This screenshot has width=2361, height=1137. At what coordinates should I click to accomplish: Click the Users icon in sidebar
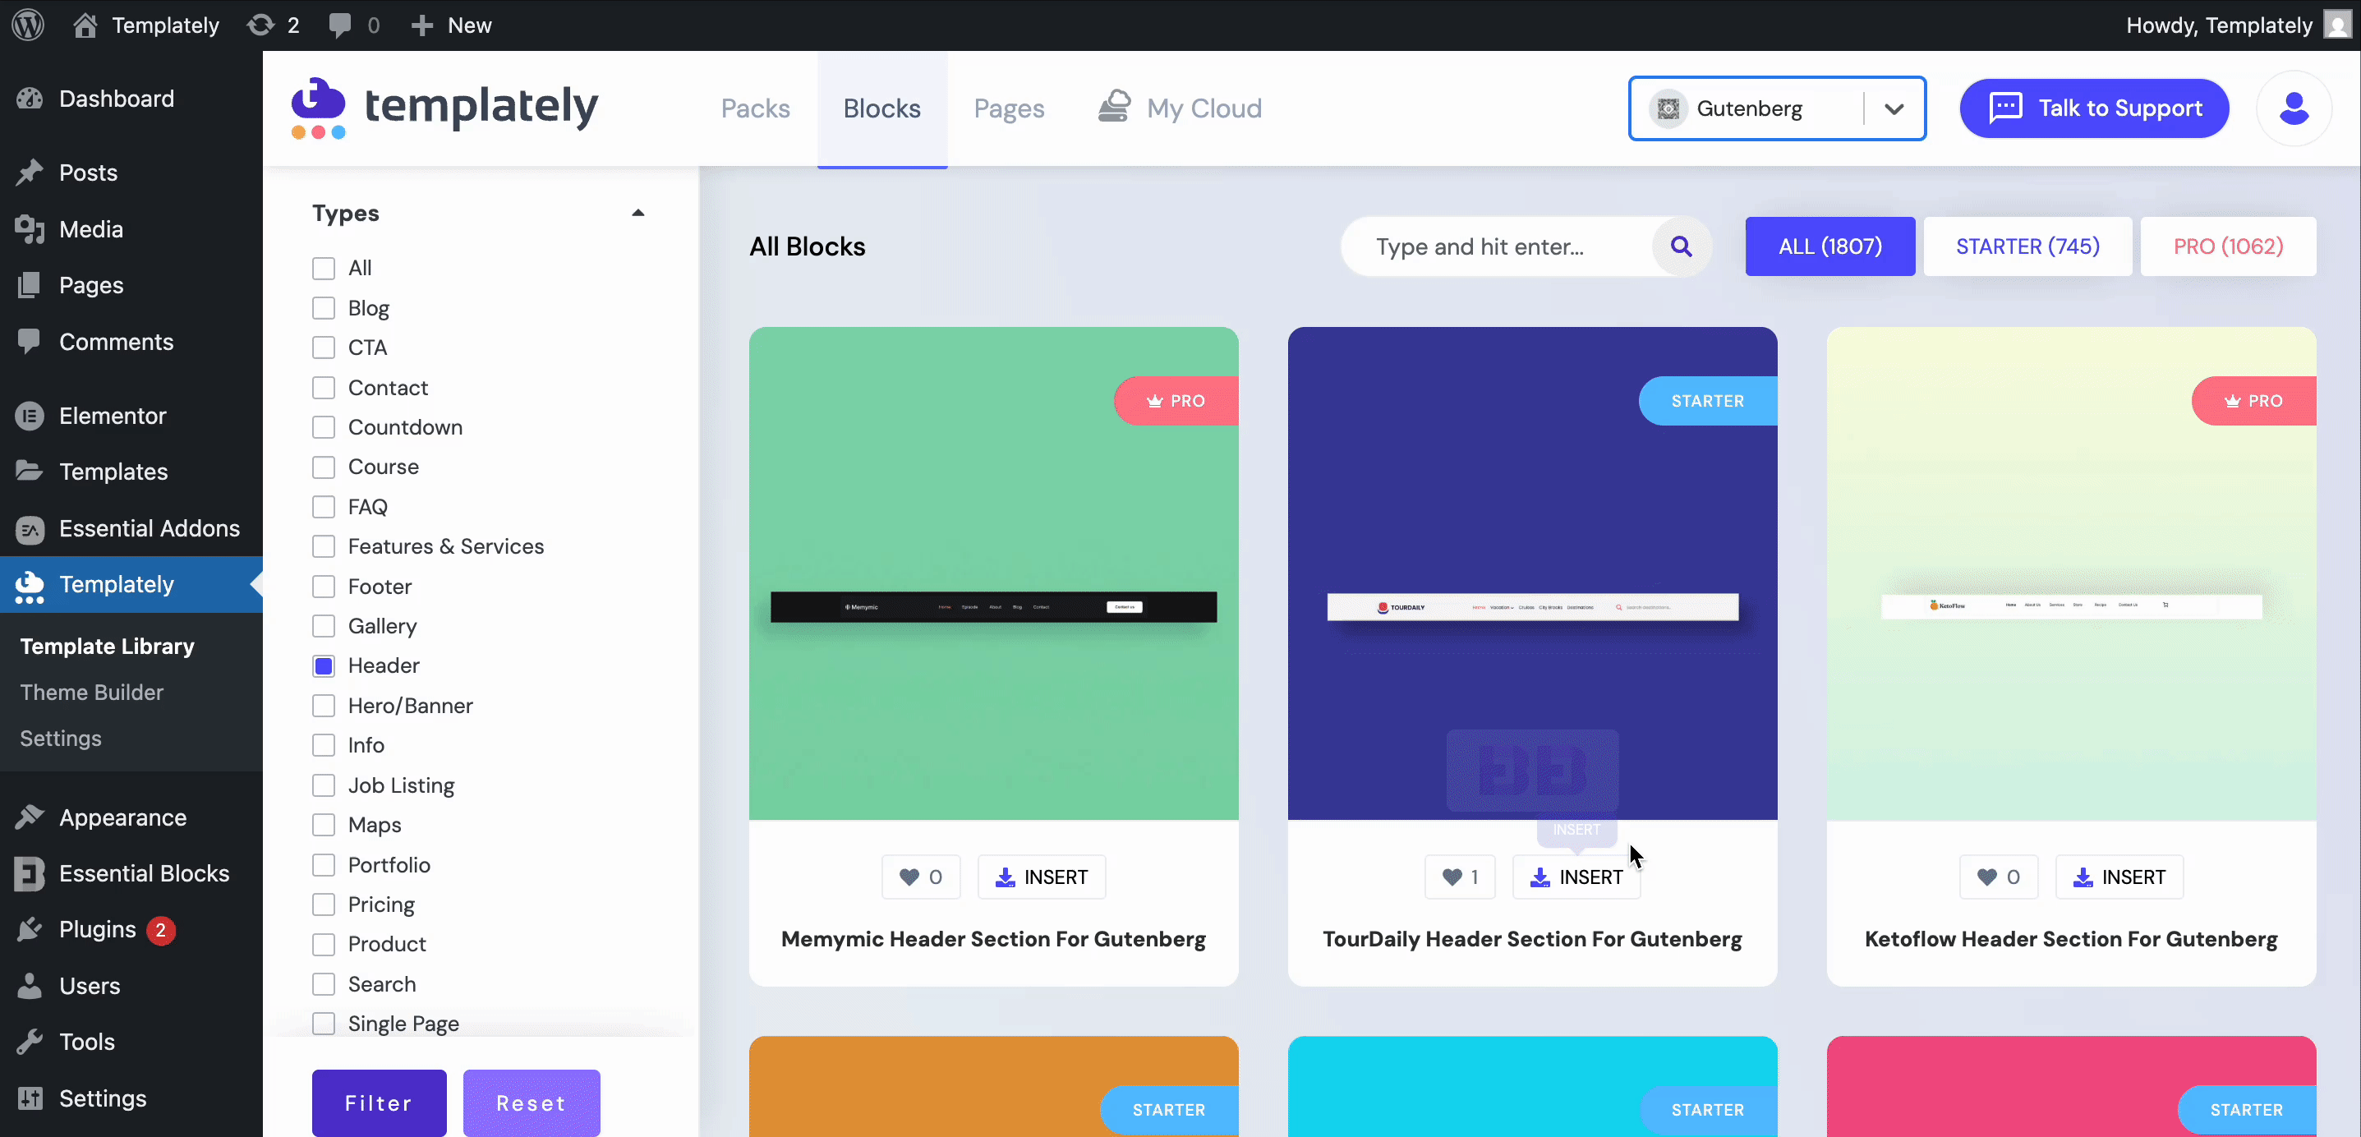coord(30,986)
